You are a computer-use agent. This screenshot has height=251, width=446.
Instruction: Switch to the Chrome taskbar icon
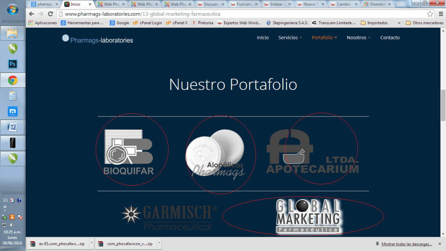(13, 80)
